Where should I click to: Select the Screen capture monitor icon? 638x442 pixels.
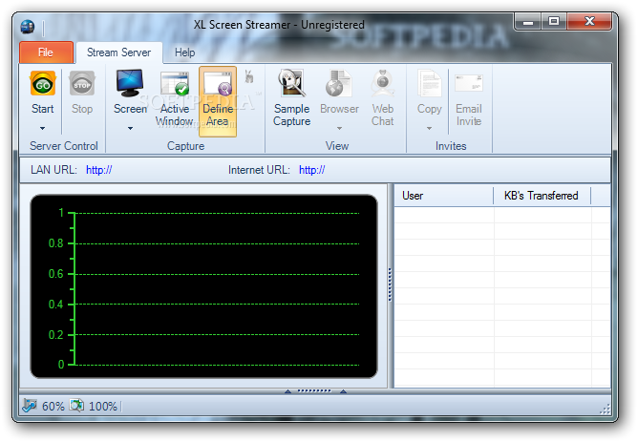tap(129, 83)
